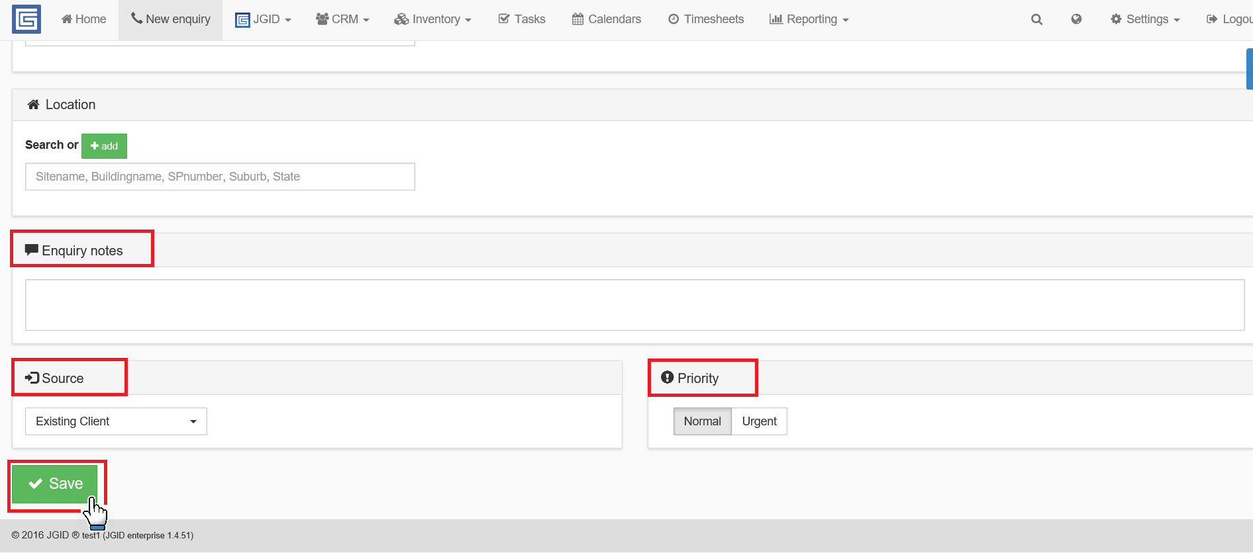Screen dimensions: 1253x553
Task: Open the Calendars page
Action: [607, 19]
